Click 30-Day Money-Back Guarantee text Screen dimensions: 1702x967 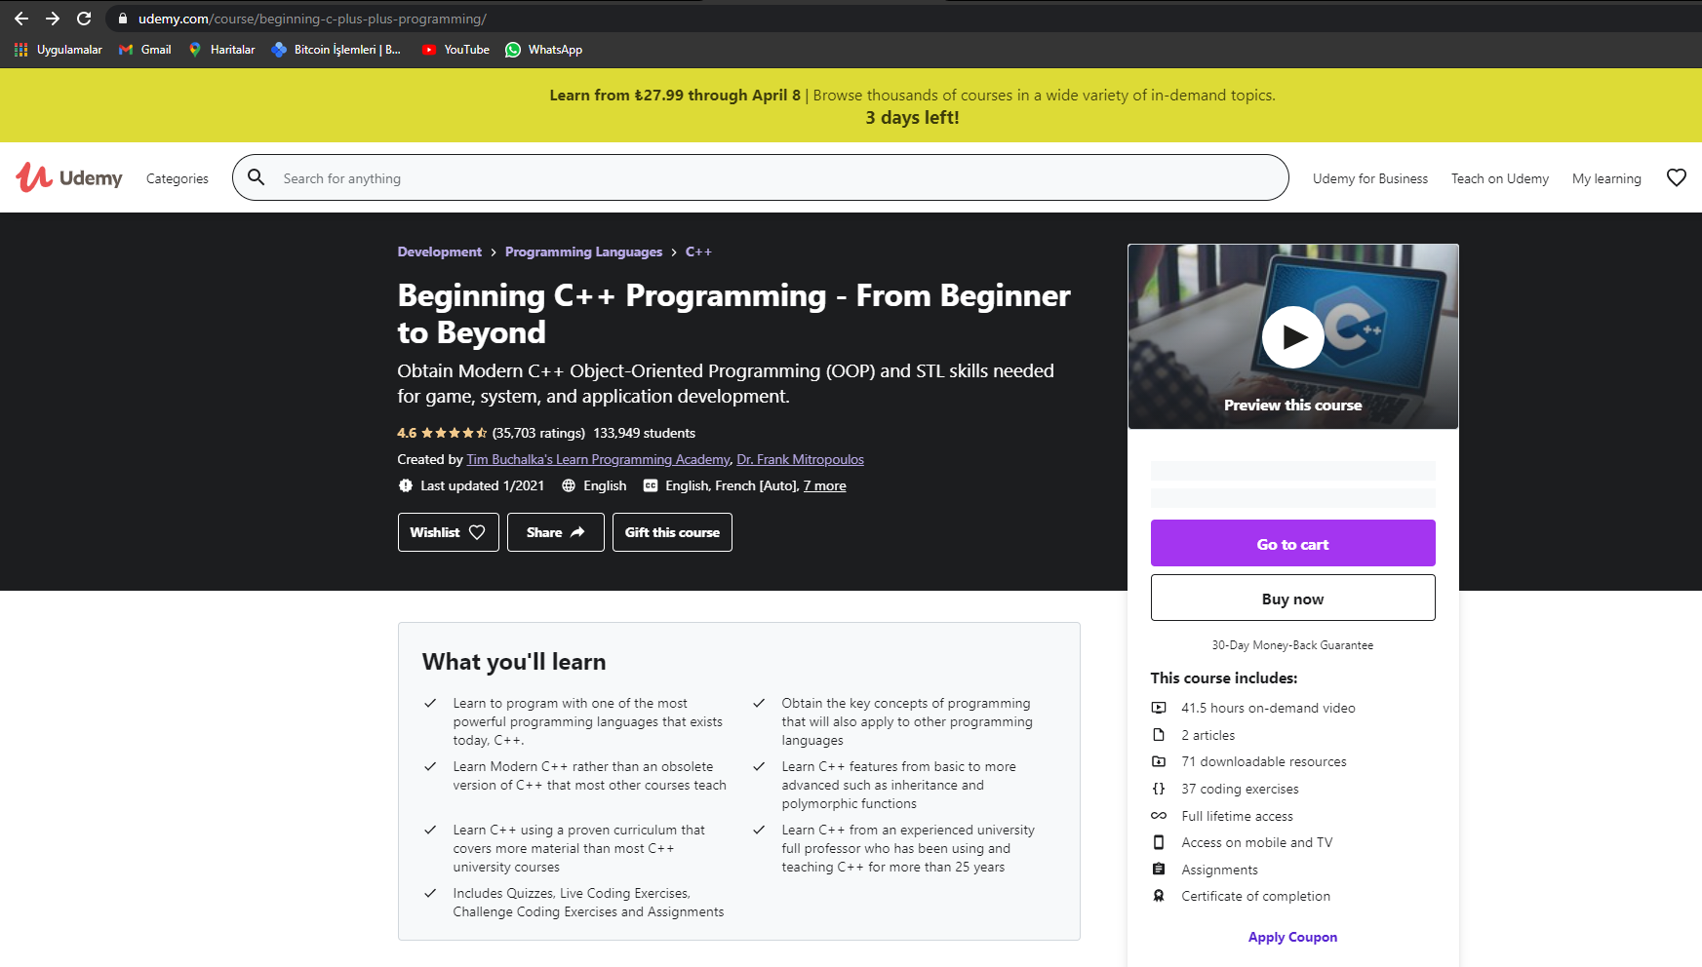[x=1293, y=645]
